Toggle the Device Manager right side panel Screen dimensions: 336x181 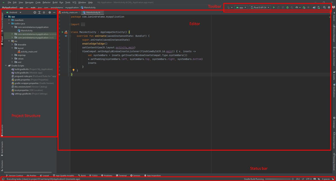click(x=334, y=33)
